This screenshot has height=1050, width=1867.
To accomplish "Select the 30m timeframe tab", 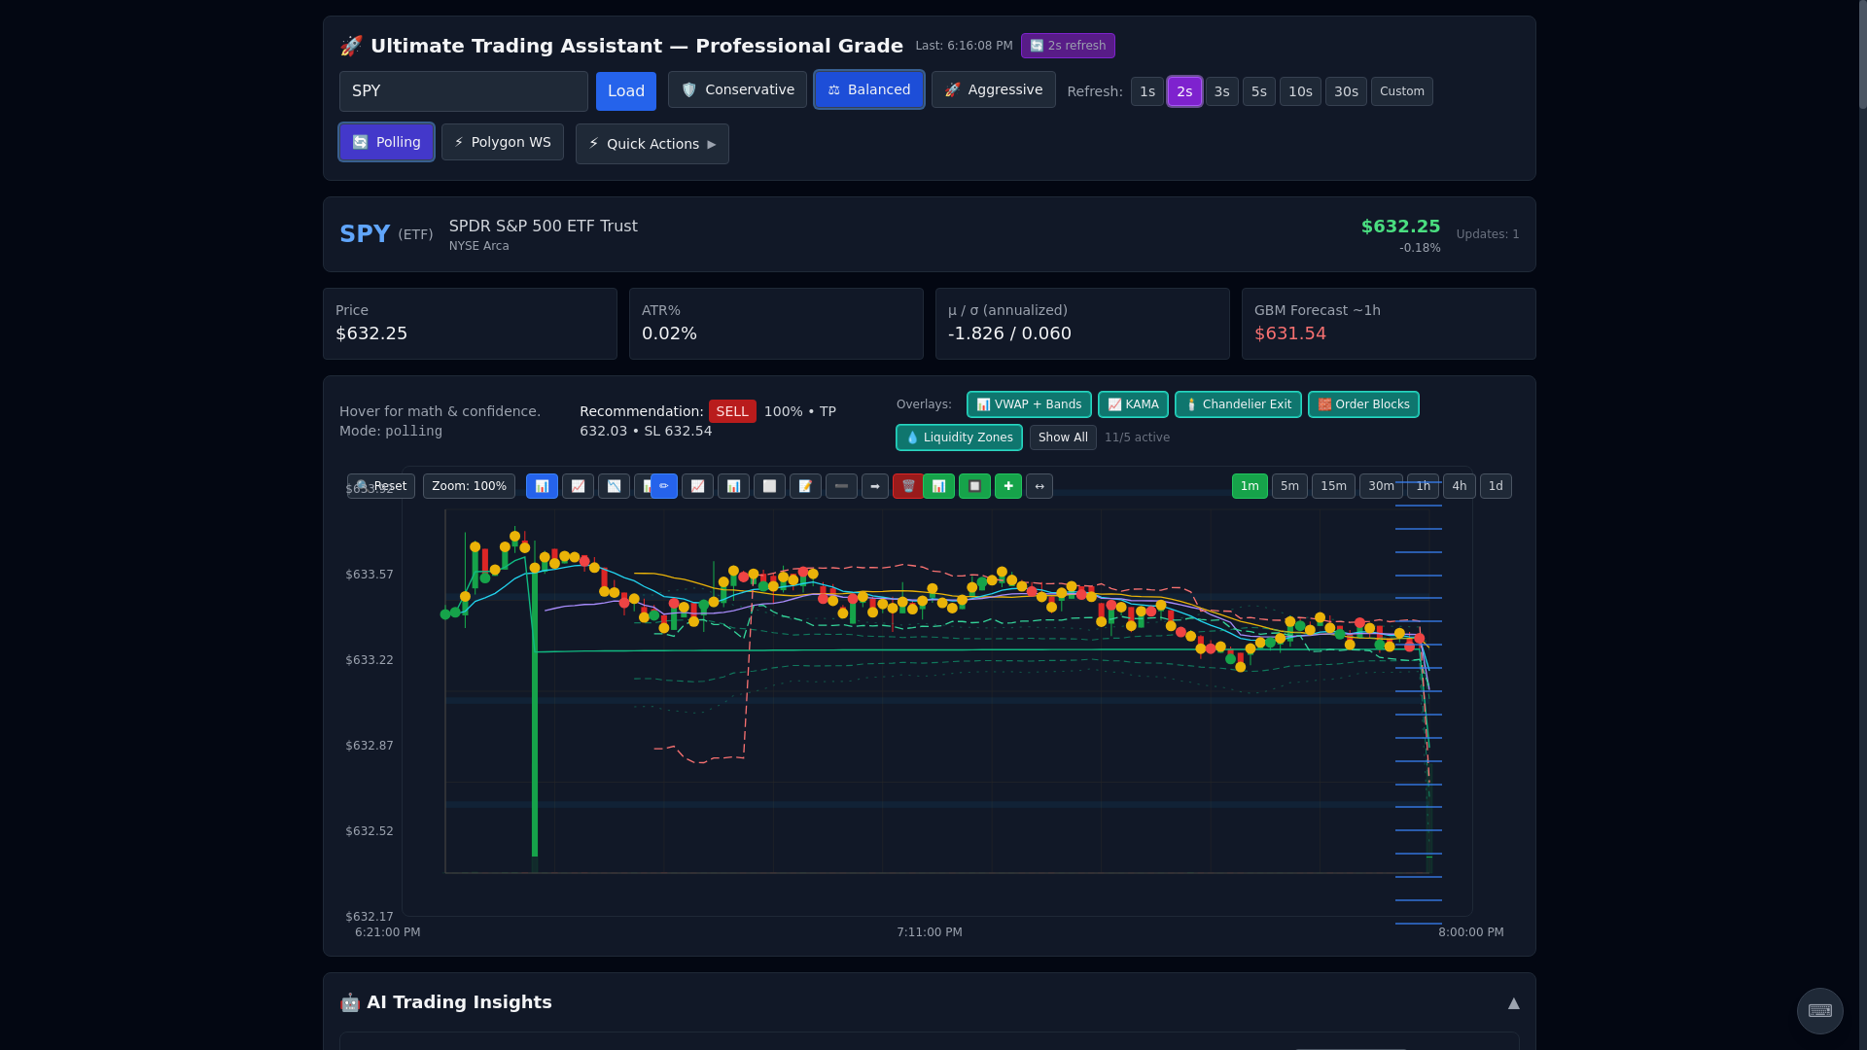I will [x=1381, y=486].
